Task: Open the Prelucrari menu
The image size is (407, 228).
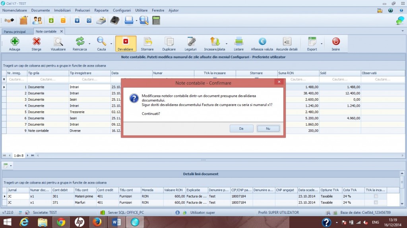Action: click(x=83, y=10)
